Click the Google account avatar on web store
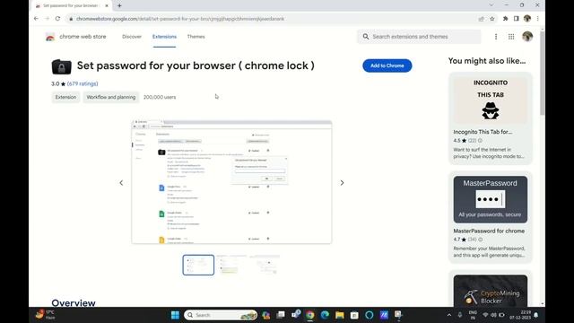 (527, 37)
